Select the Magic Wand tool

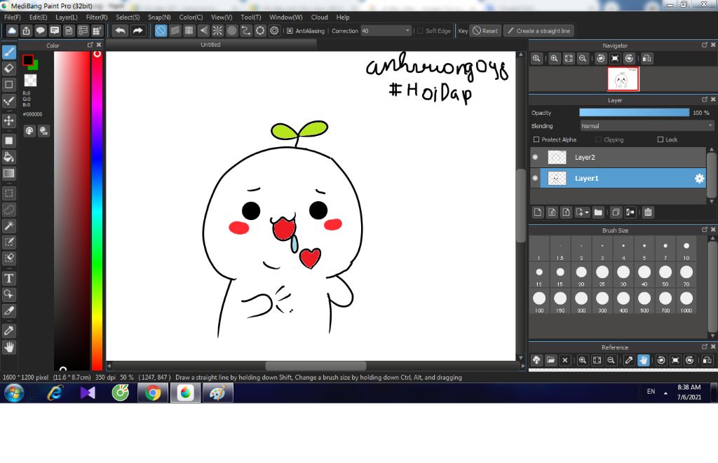point(8,226)
